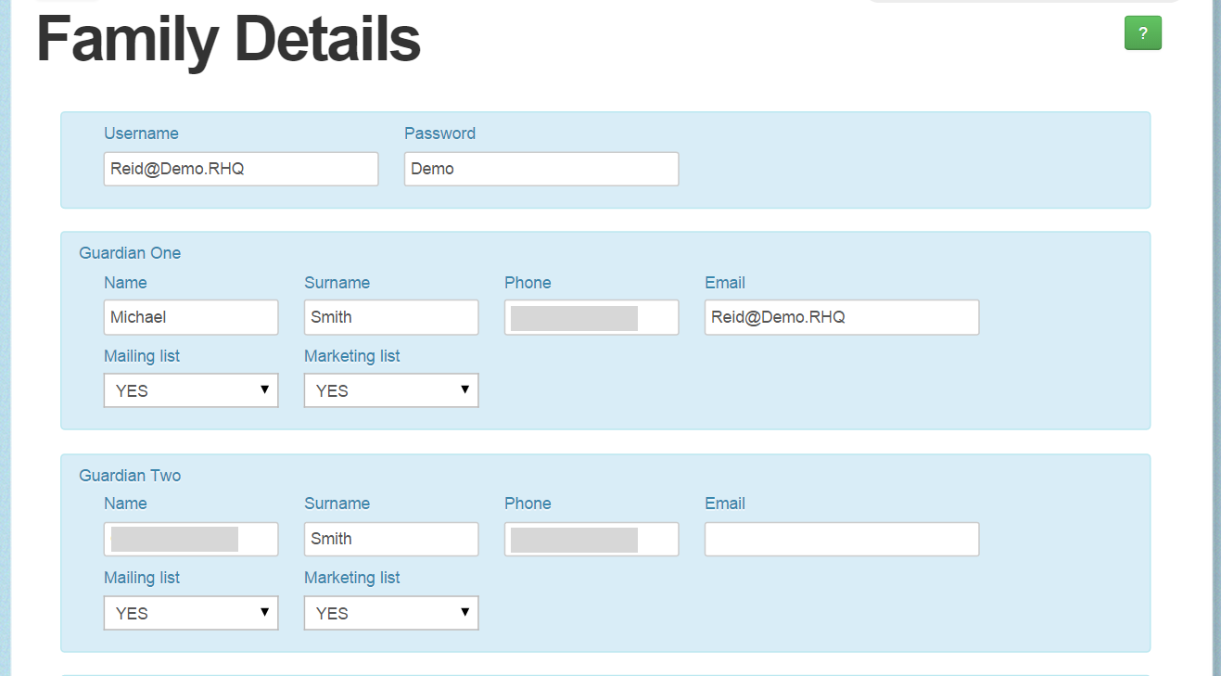
Task: Edit Guardian One Email field
Action: (842, 317)
